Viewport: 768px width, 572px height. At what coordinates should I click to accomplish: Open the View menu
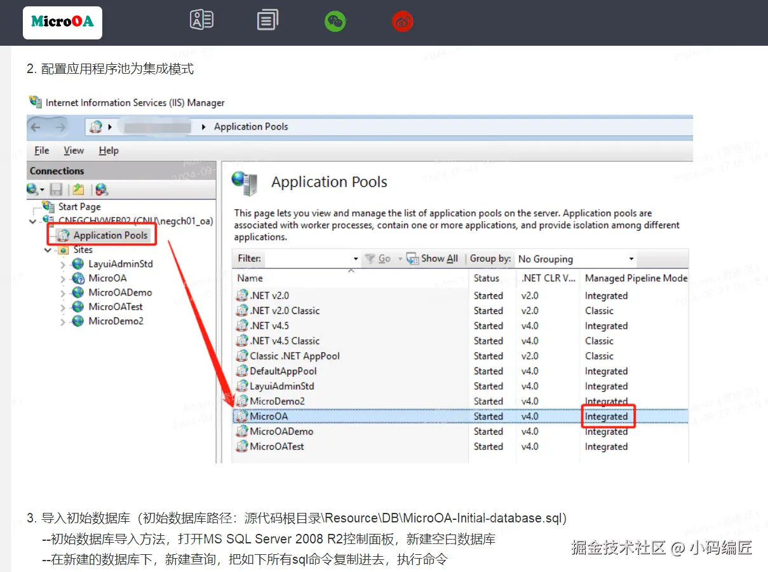pyautogui.click(x=74, y=151)
